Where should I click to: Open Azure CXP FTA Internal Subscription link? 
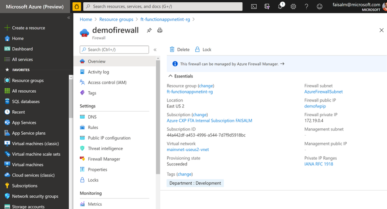209,121
